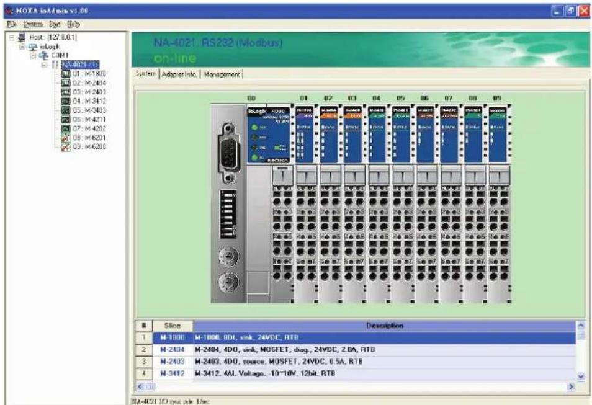
Task: Collapse the COM1 tree node
Action: pos(34,55)
